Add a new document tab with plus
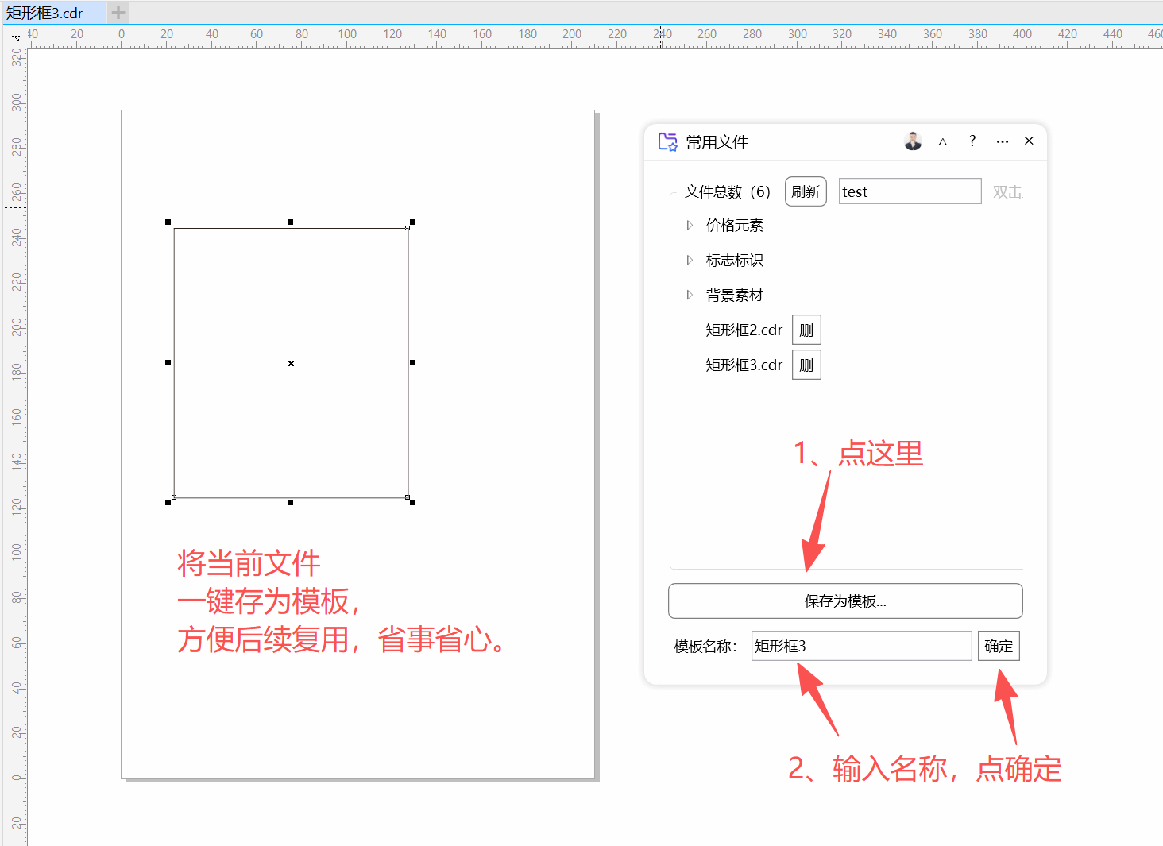Viewport: 1163px width, 846px height. 118,12
